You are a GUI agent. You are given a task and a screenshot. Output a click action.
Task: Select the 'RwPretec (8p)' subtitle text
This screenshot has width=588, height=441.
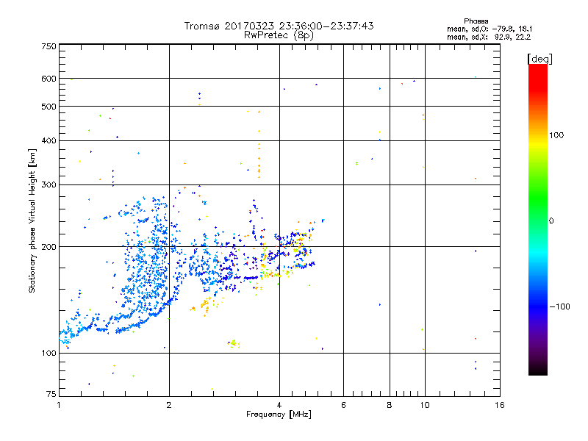click(x=279, y=35)
